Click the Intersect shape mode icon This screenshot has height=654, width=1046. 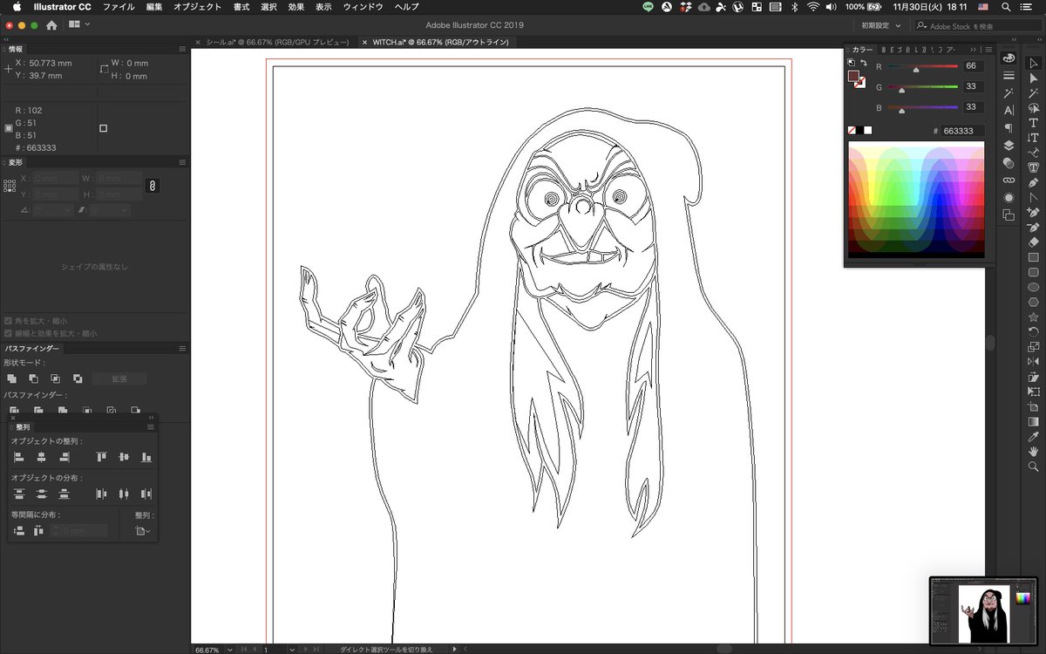(55, 378)
